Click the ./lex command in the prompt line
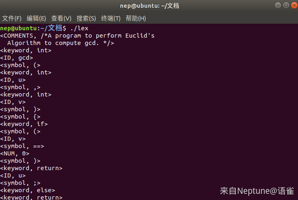Viewport: 298px width, 200px height. point(79,28)
